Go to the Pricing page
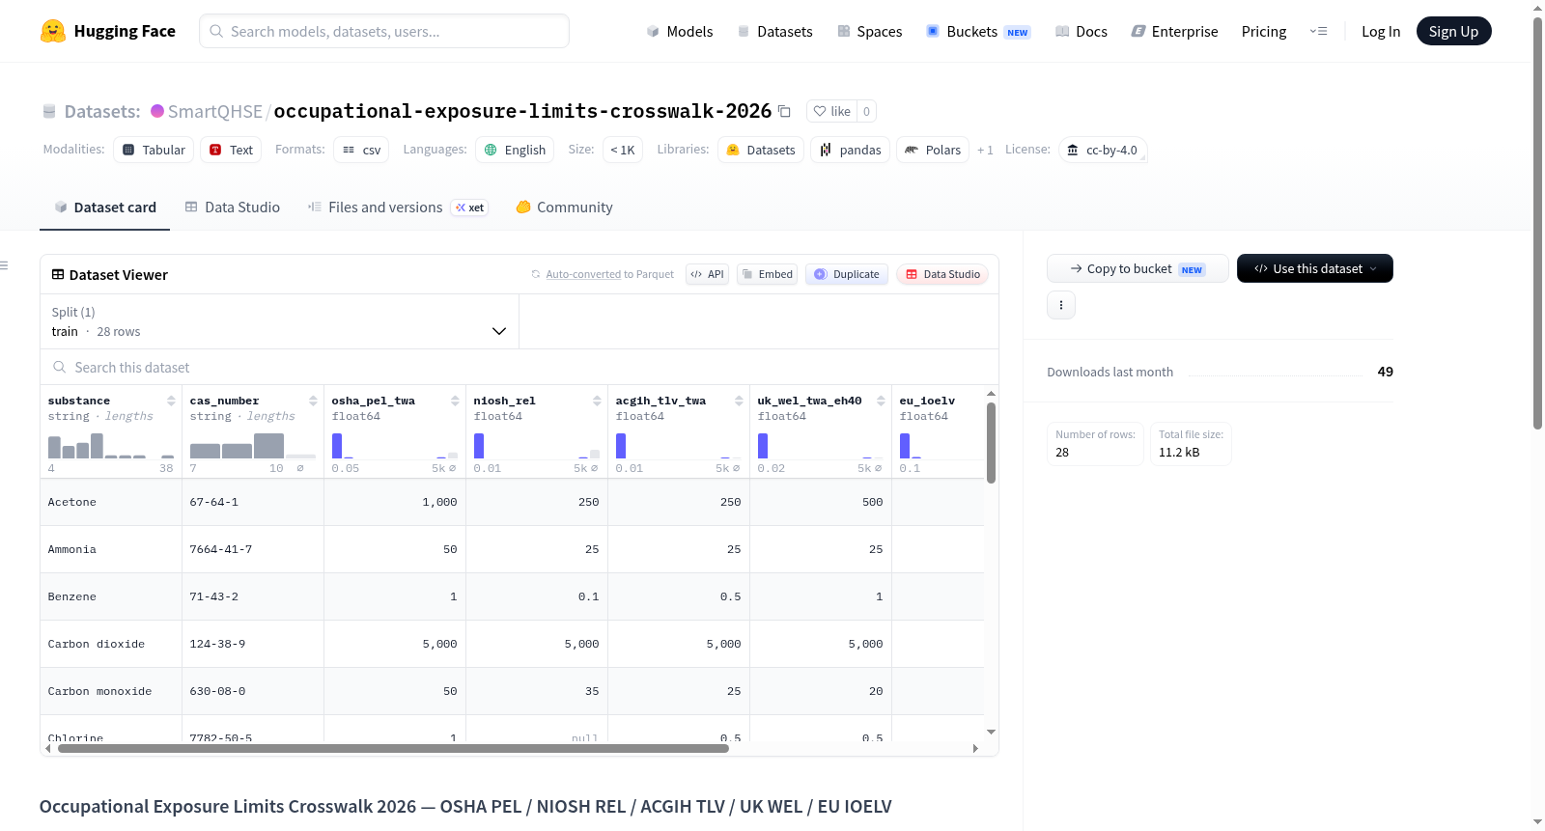This screenshot has width=1545, height=831. 1264,32
